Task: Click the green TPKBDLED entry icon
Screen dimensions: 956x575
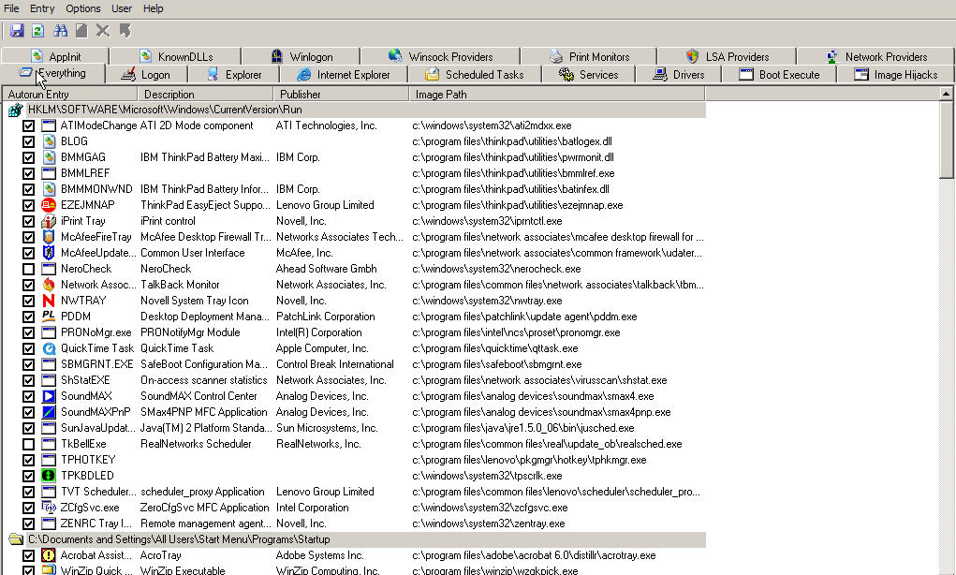Action: pos(49,476)
